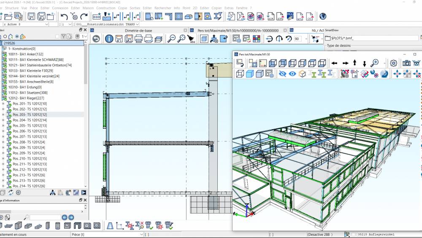This screenshot has width=422, height=238.
Task: Expand the Pos. 203- TS 12012[12] node
Action: 3,114
